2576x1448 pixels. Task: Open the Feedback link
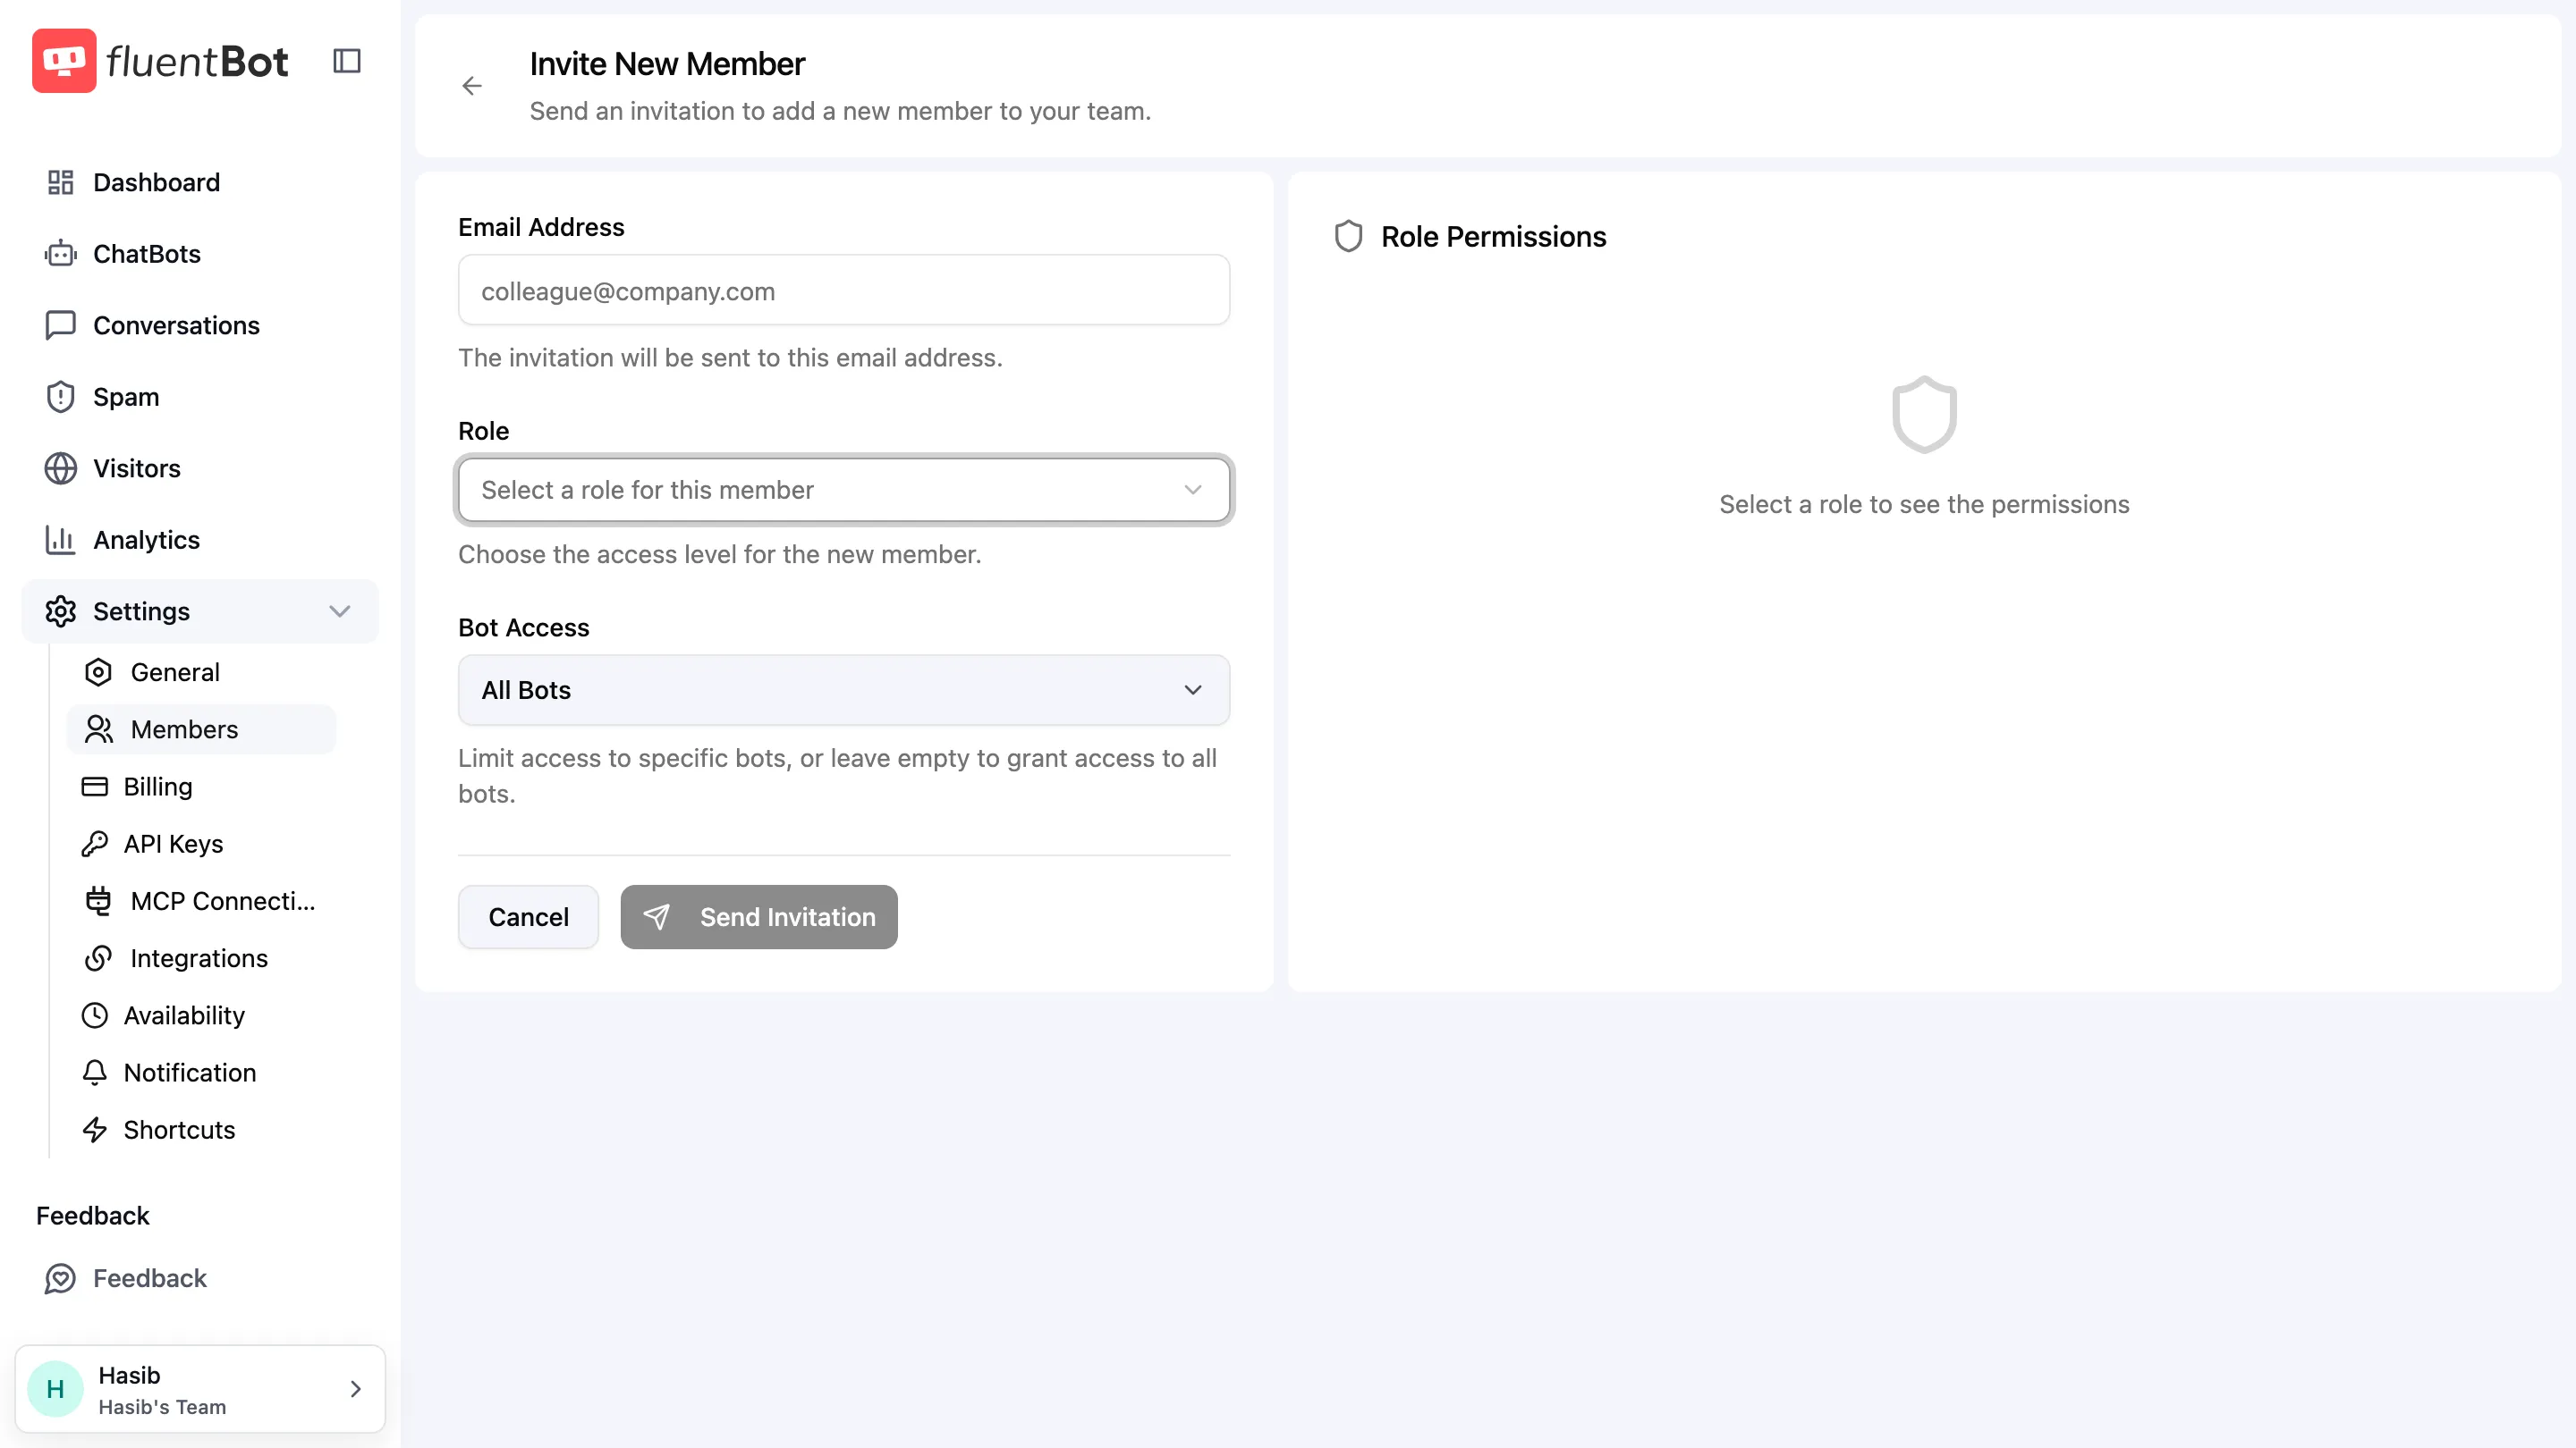[x=200, y=1278]
